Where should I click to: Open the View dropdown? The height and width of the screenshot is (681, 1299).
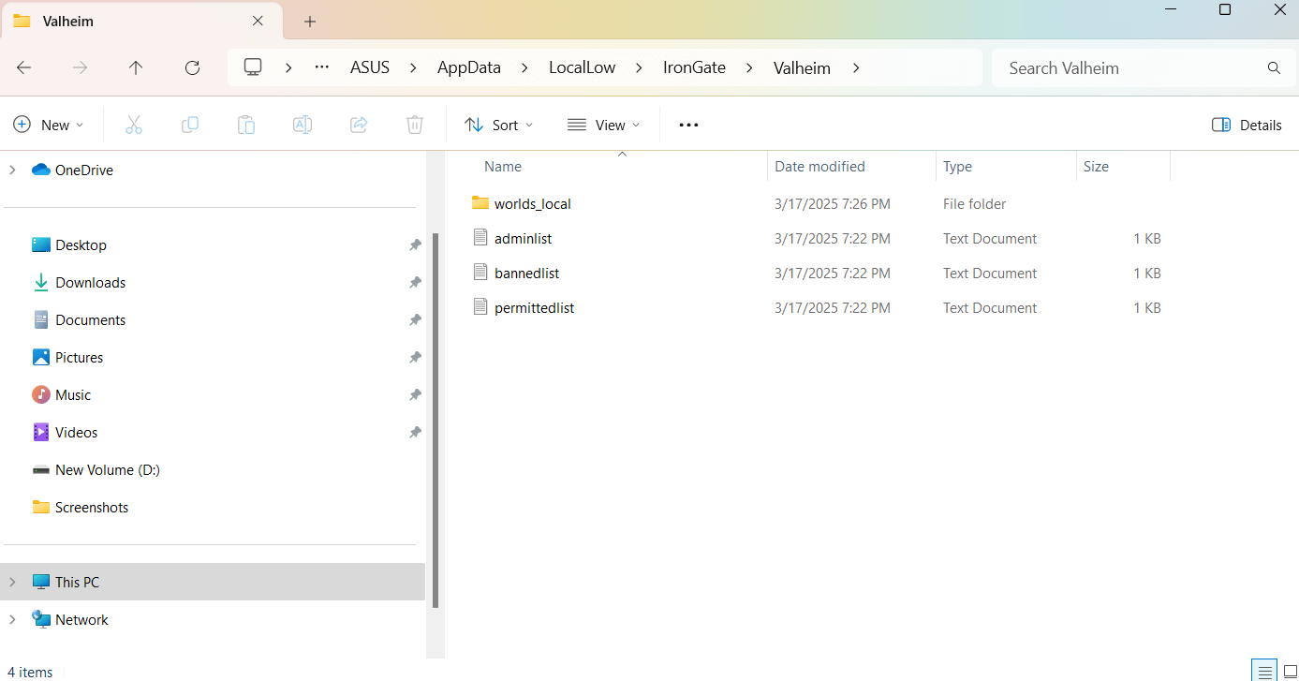[x=603, y=124]
